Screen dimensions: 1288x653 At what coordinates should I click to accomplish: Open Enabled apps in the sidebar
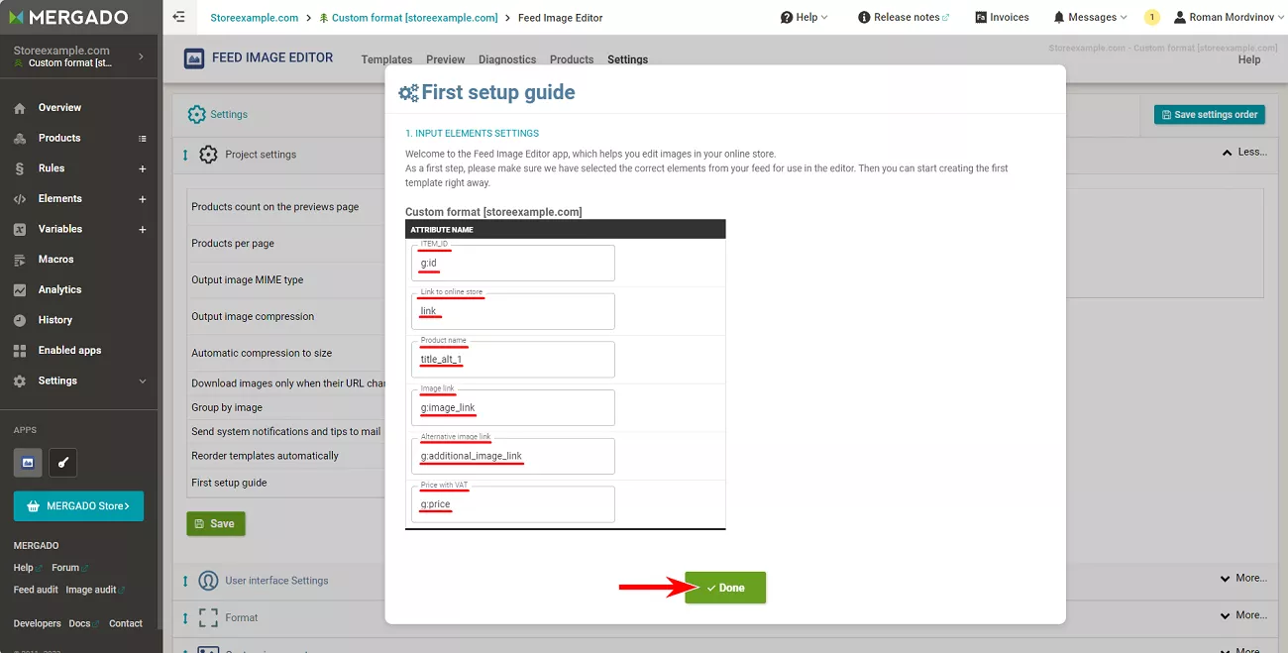pos(69,350)
